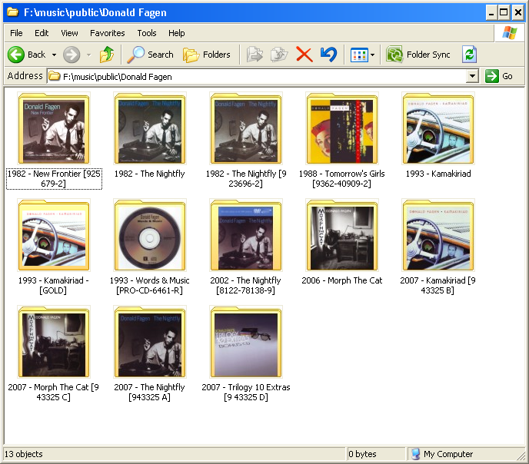Open the Search pane
Image resolution: width=529 pixels, height=464 pixels.
click(150, 55)
